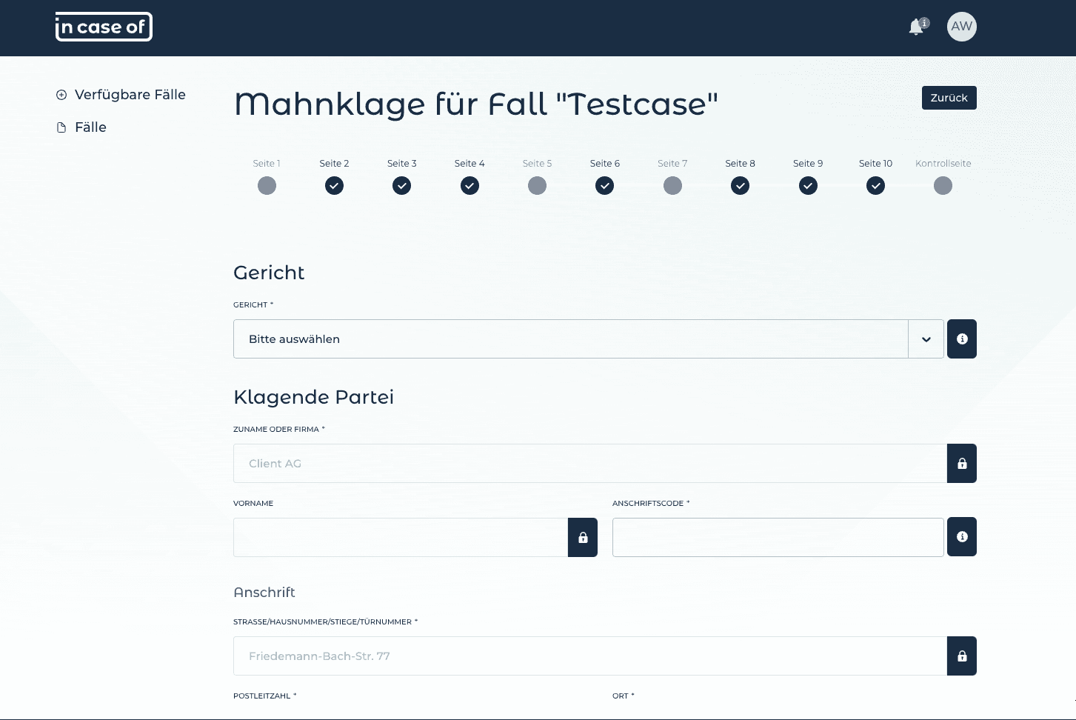The image size is (1076, 720).
Task: Click the Anschrift subheading
Action: click(x=264, y=593)
